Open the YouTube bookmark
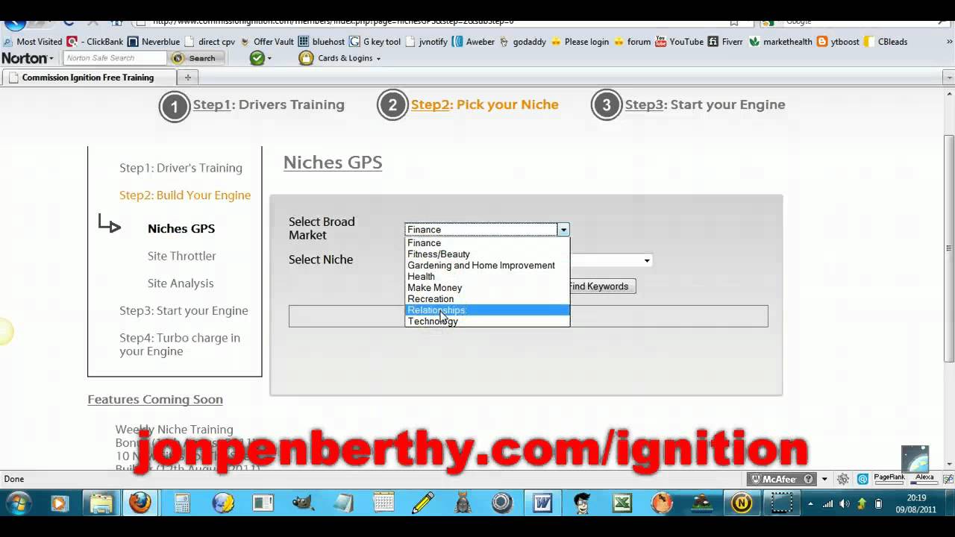 pyautogui.click(x=679, y=42)
